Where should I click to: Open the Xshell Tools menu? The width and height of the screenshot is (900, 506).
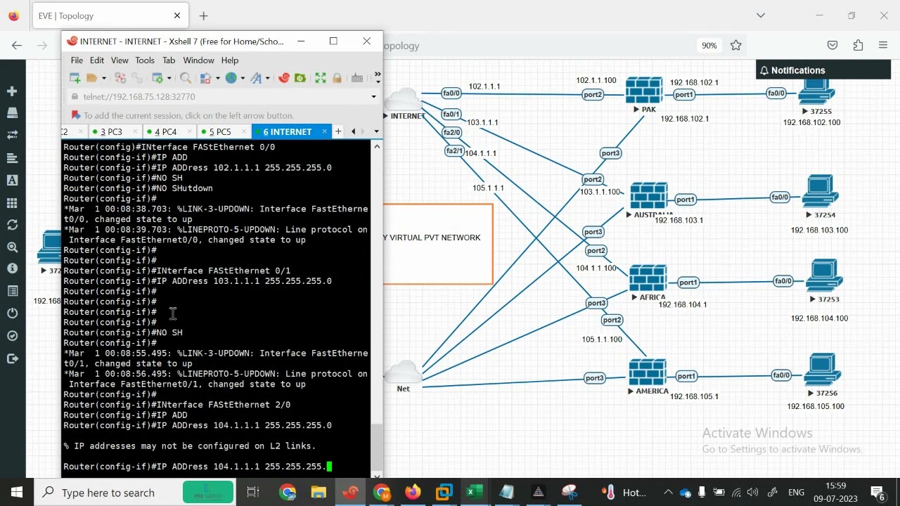tap(145, 60)
